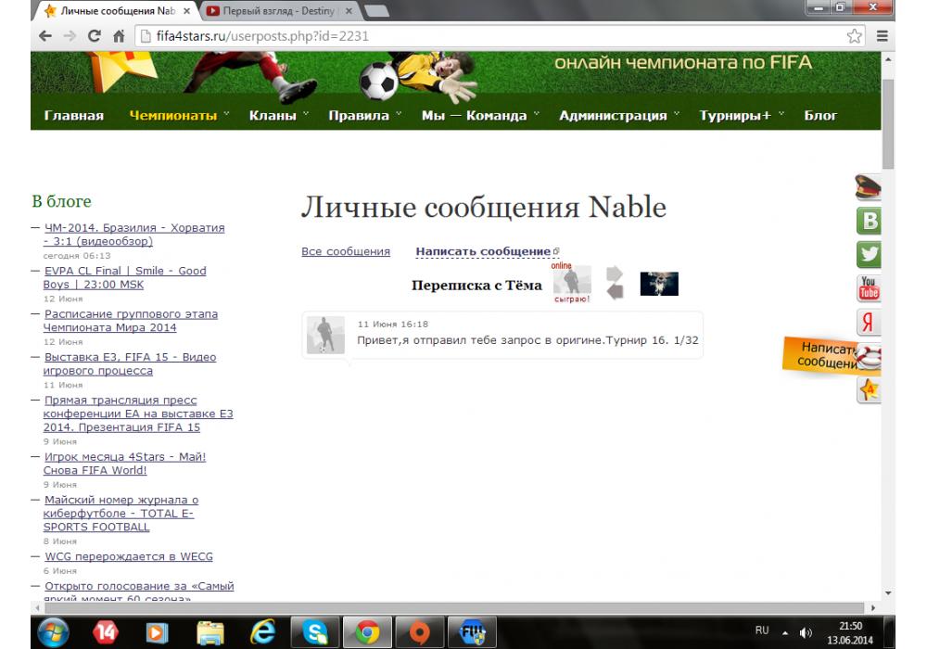Open Skype from the taskbar
The image size is (927, 649).
coord(313,632)
